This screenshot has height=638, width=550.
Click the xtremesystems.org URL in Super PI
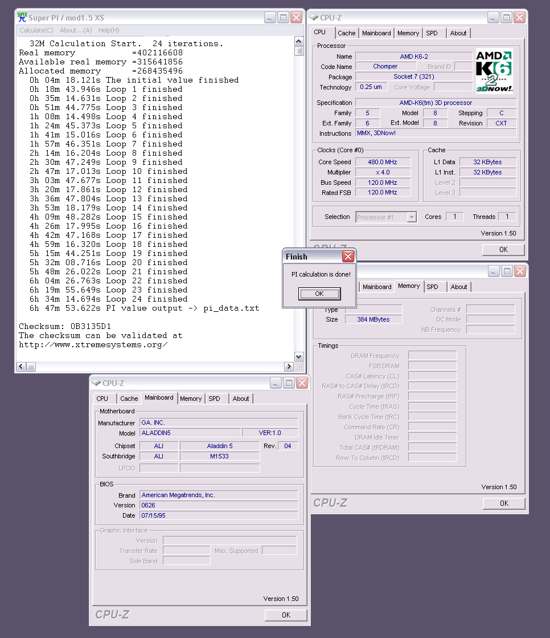point(93,344)
